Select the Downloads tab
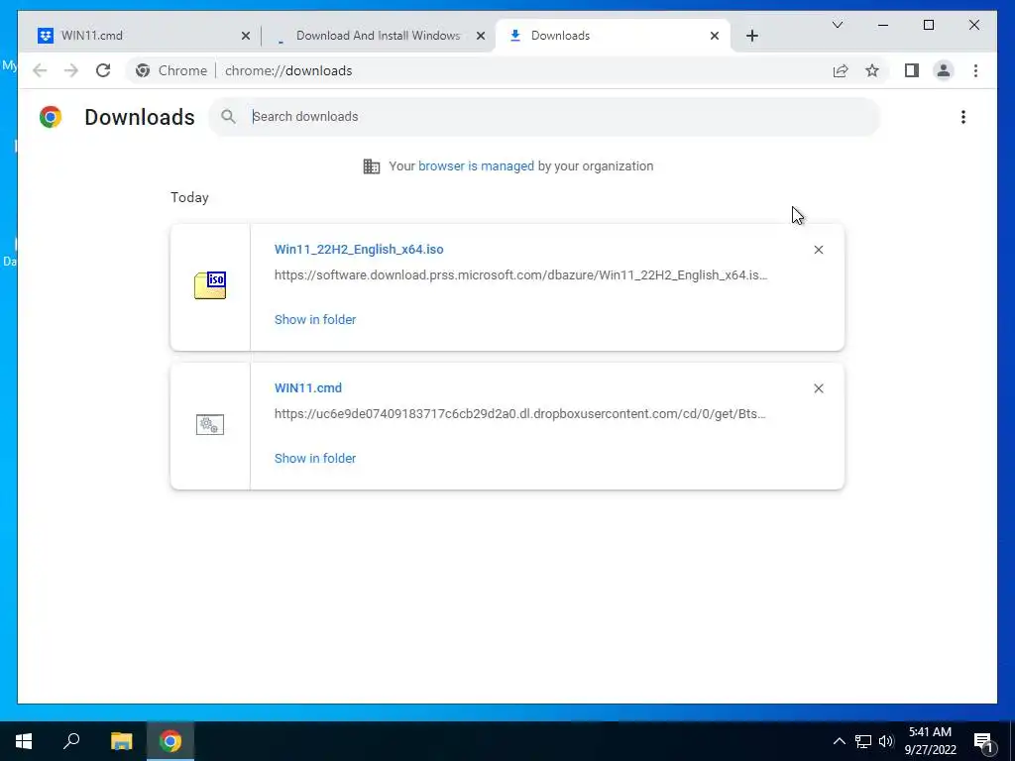Screen dimensions: 1015x761 613,36
